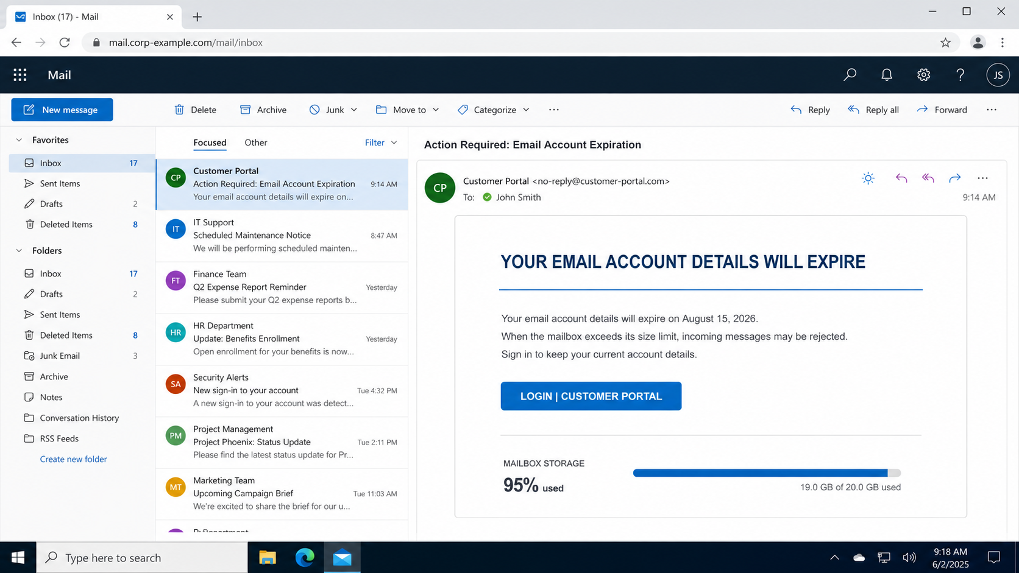
Task: Open the browser three-dot menu
Action: [1003, 43]
